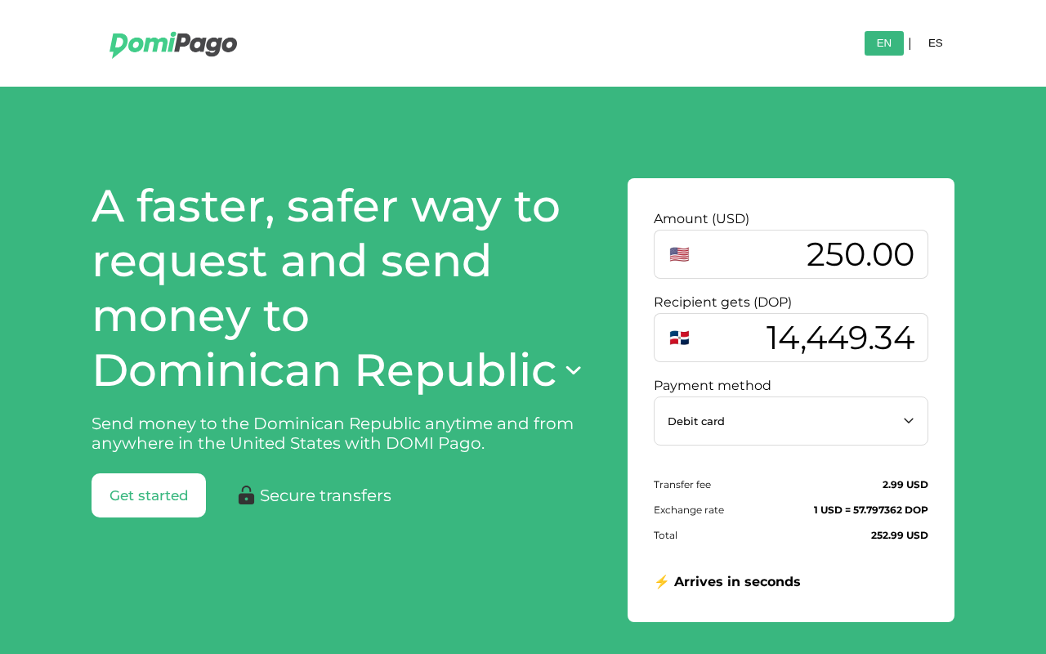Switch language to EN
Screen dimensions: 1046x654
pos(883,43)
